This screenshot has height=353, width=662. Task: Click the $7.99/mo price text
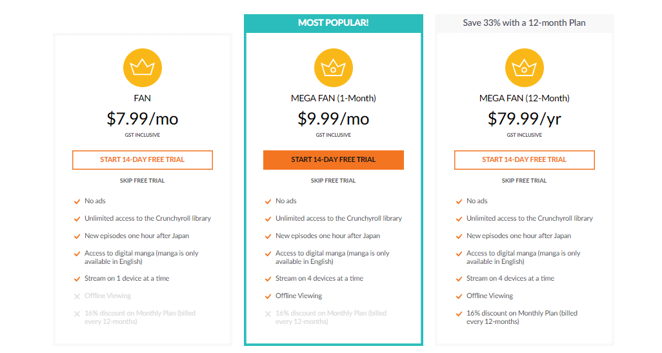pyautogui.click(x=143, y=119)
